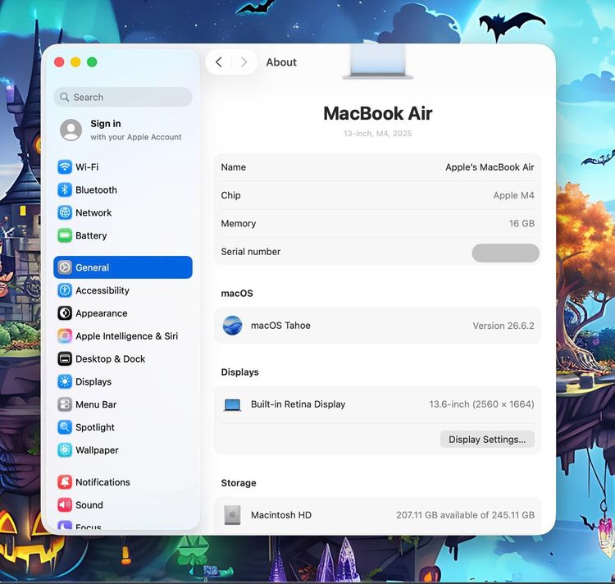Go to Notifications settings
This screenshot has width=615, height=584.
123,482
